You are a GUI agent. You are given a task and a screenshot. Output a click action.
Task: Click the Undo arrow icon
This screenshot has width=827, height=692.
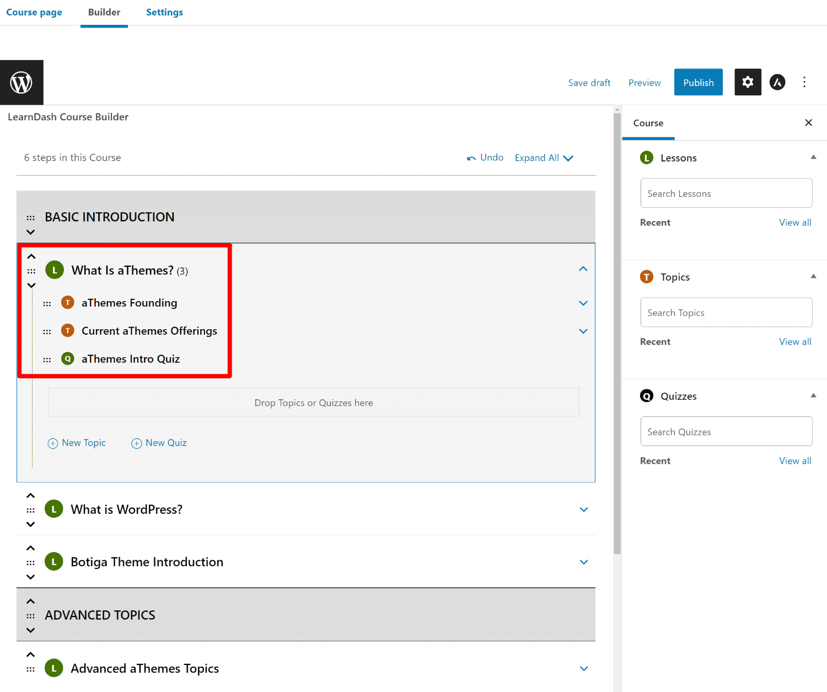click(x=471, y=158)
